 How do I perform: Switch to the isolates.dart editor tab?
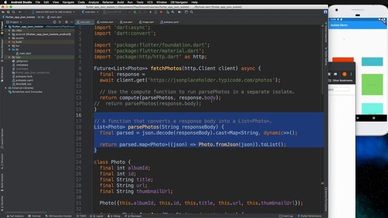105,22
